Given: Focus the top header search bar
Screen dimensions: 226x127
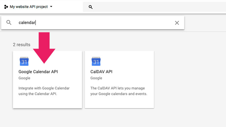Looking at the screenshot, I should [156, 7].
